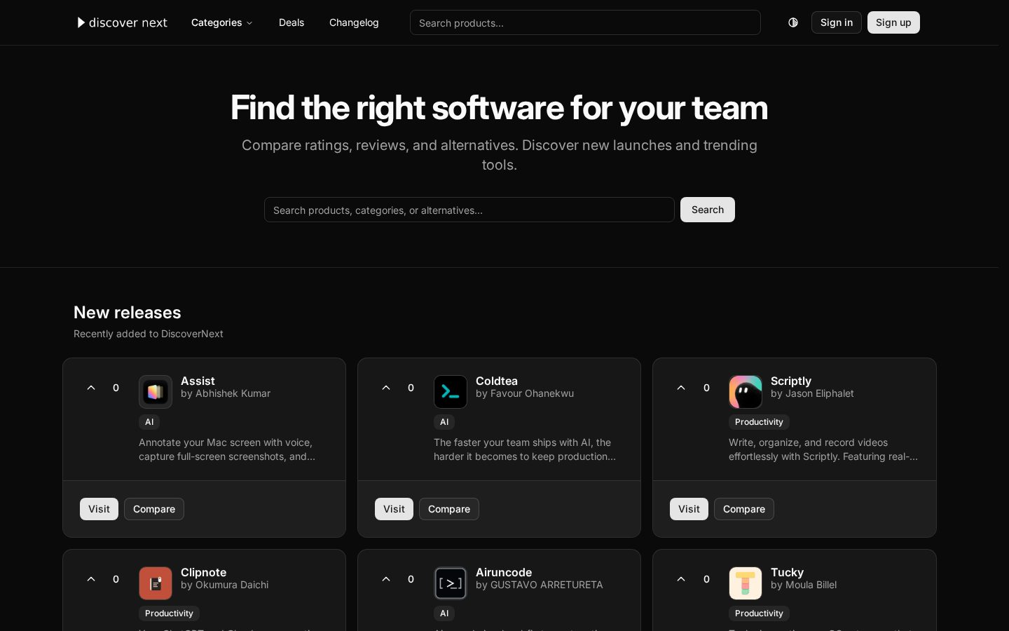Open the Changelog page
This screenshot has width=1009, height=631.
click(x=354, y=22)
